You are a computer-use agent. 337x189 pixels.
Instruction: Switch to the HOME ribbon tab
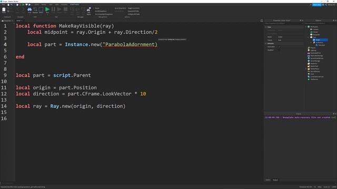(36, 5)
